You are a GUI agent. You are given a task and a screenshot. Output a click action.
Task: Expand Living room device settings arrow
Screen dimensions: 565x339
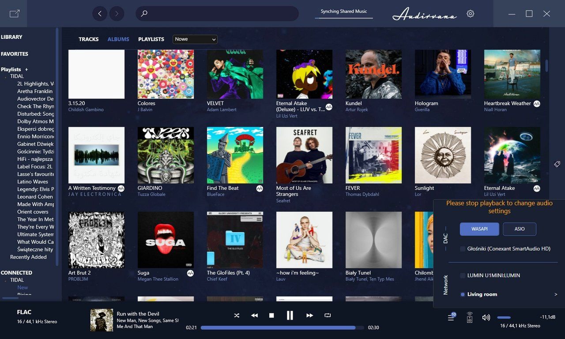[556, 294]
